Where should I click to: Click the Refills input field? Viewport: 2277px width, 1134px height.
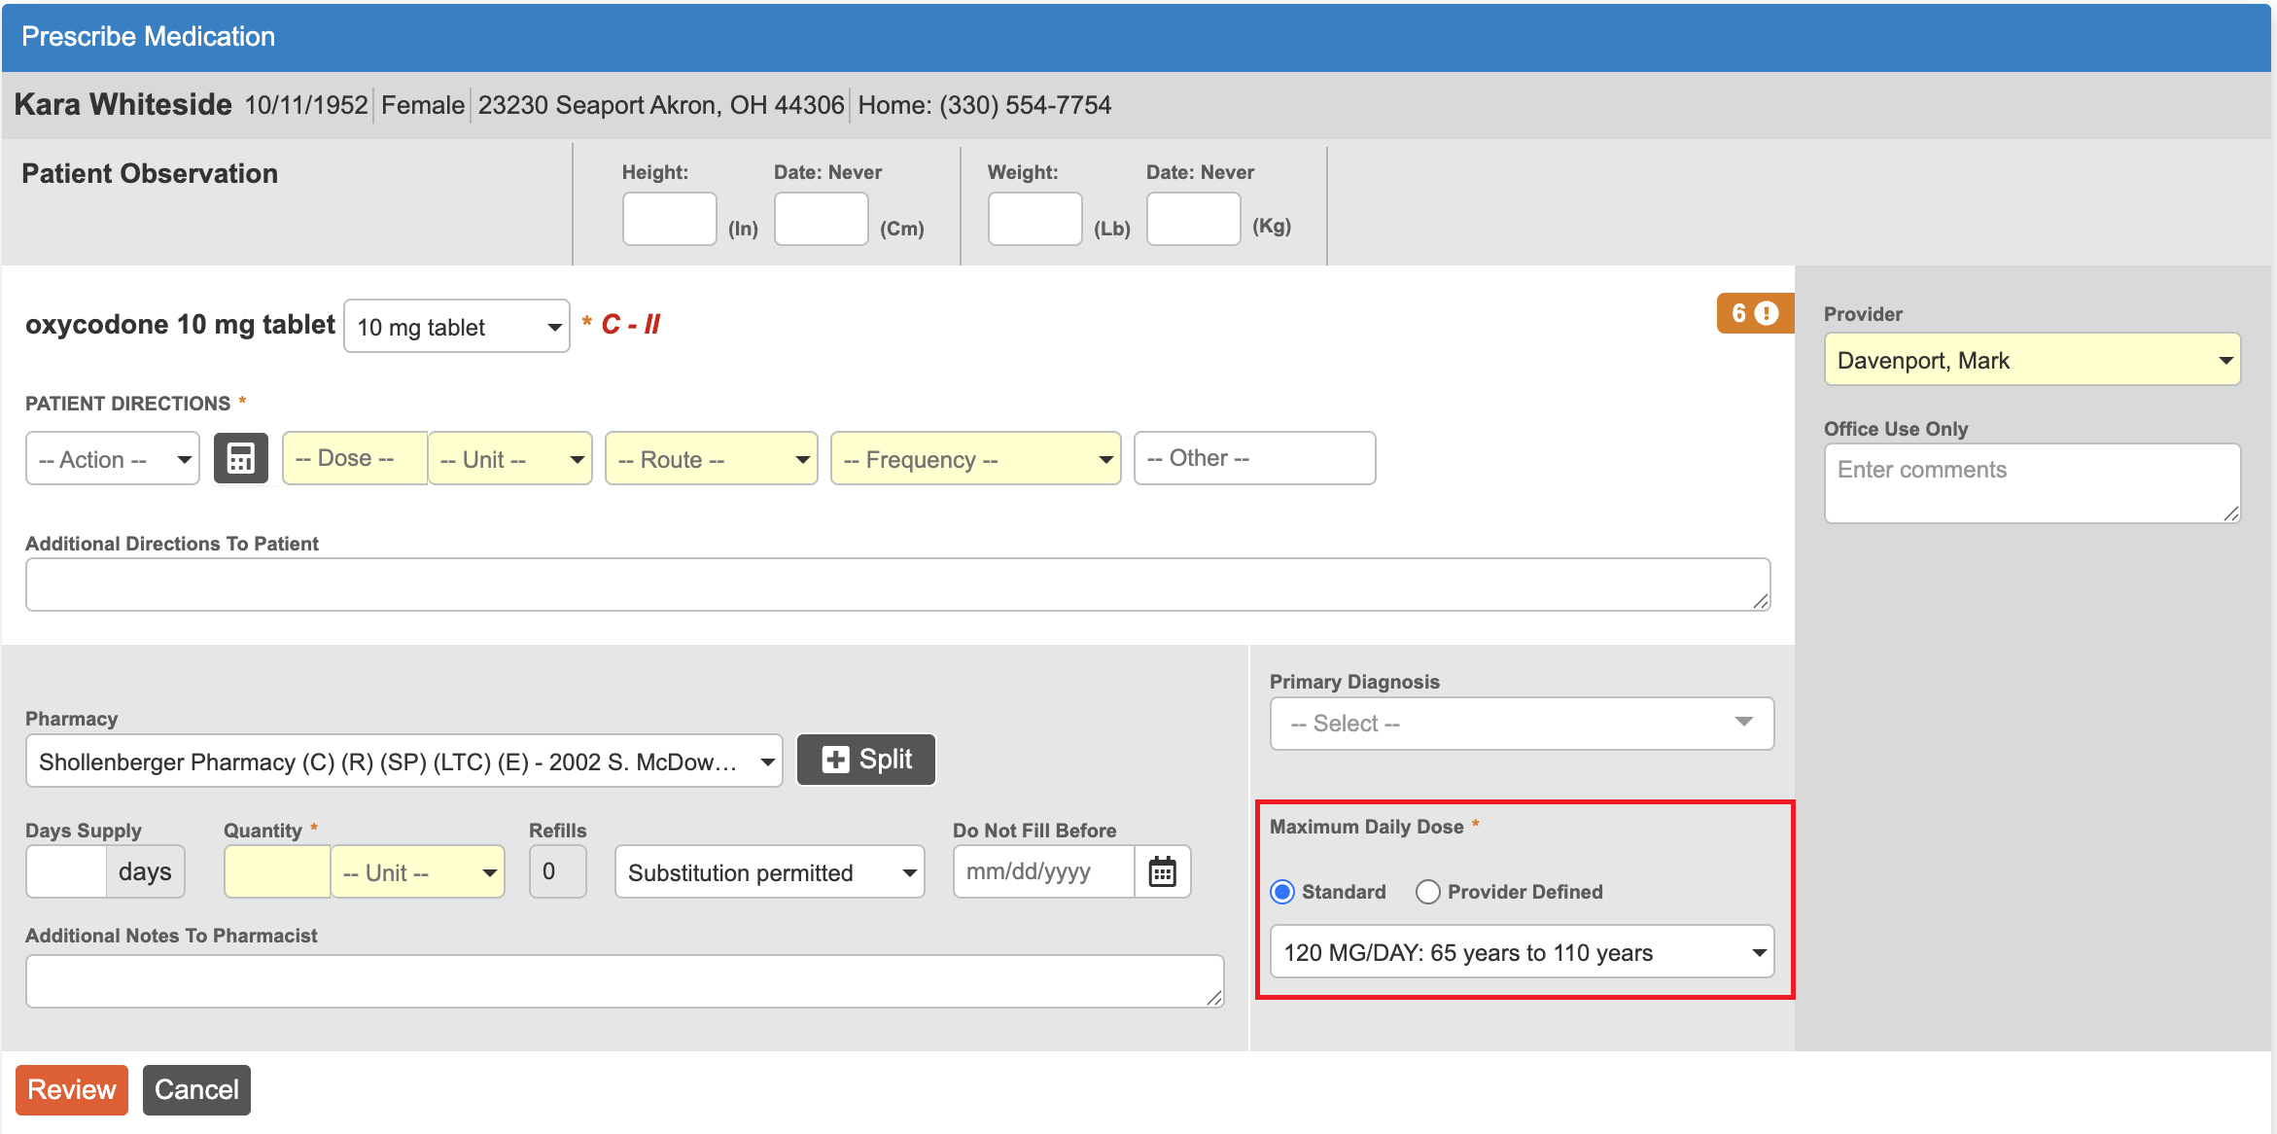[x=558, y=871]
